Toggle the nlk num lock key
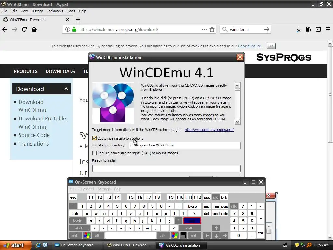Image resolution: width=333 pixels, height=250 pixels. tap(234, 206)
